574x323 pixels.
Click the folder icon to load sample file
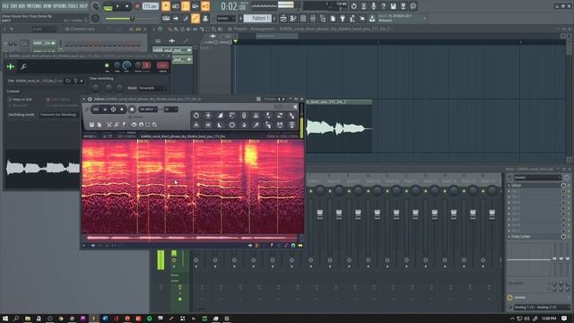[x=68, y=81]
